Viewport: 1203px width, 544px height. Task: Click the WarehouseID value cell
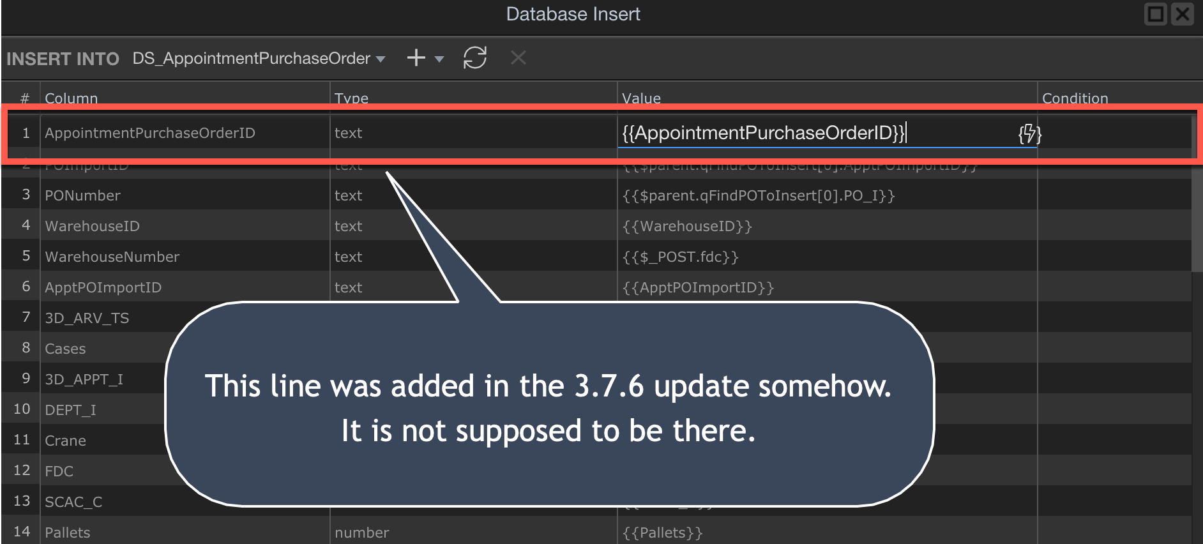pyautogui.click(x=827, y=226)
